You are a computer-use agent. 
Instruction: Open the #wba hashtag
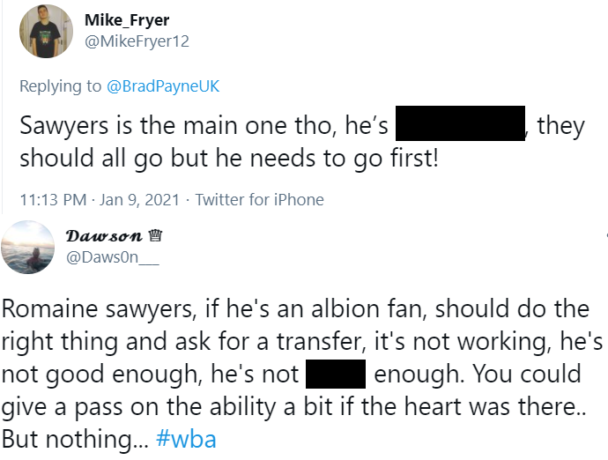186,439
